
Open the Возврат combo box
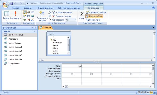pyautogui.click(x=71, y=20)
